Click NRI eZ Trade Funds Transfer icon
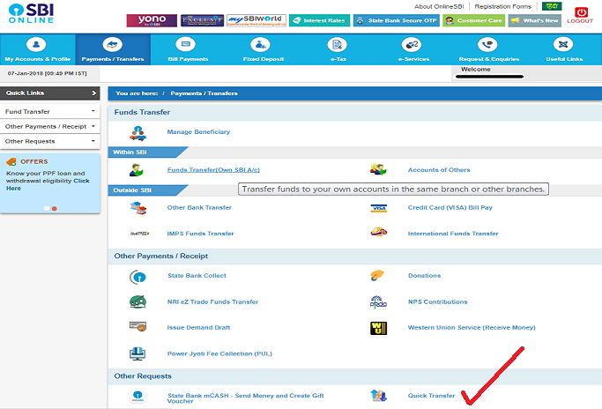The height and width of the screenshot is (409, 602). [137, 301]
